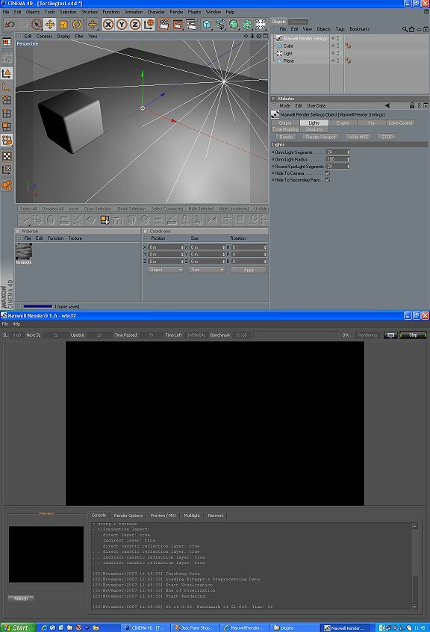The image size is (430, 632).
Task: Click Maxwell render progress bar
Action: (x=296, y=335)
